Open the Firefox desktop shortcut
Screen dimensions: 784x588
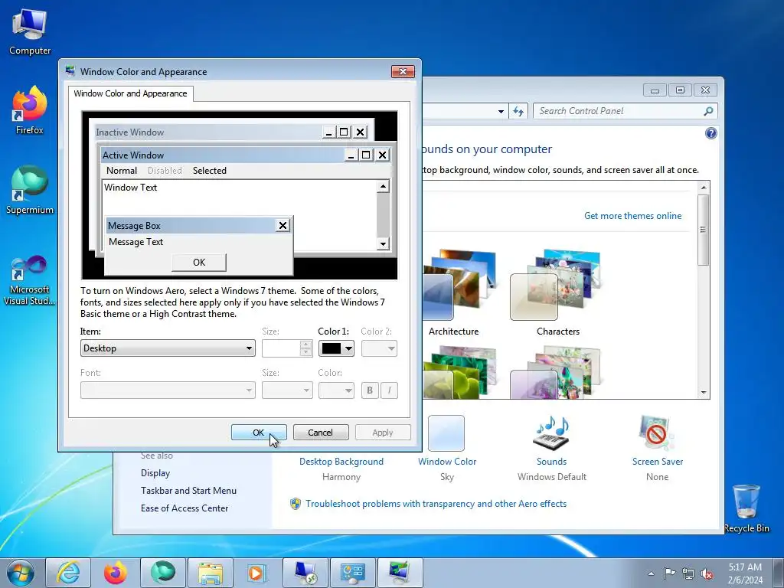click(x=30, y=110)
